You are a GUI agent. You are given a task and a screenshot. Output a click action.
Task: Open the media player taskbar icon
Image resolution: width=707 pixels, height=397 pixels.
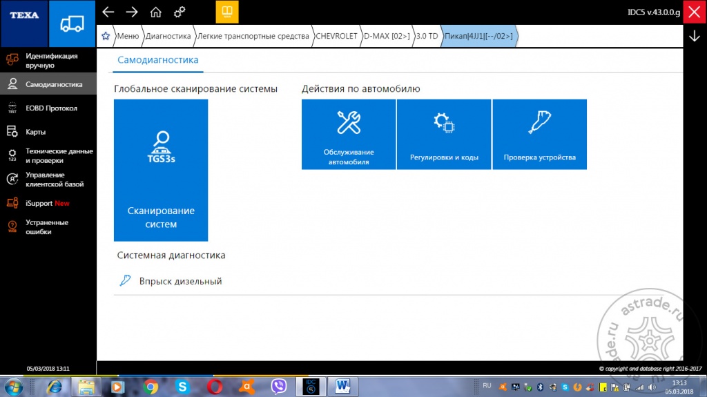point(117,387)
